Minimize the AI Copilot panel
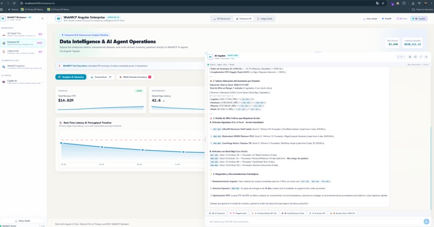Viewport: 434px width, 227px height. coord(421,57)
